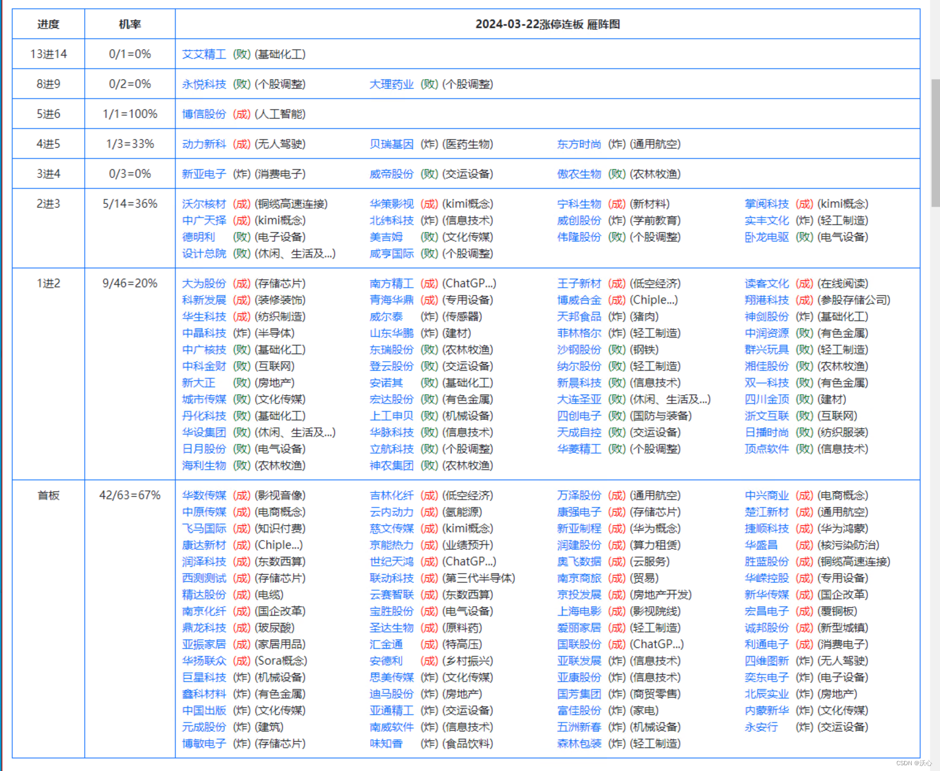Screen dimensions: 940x771
Task: Click the 读客文化 link
Action: [767, 284]
